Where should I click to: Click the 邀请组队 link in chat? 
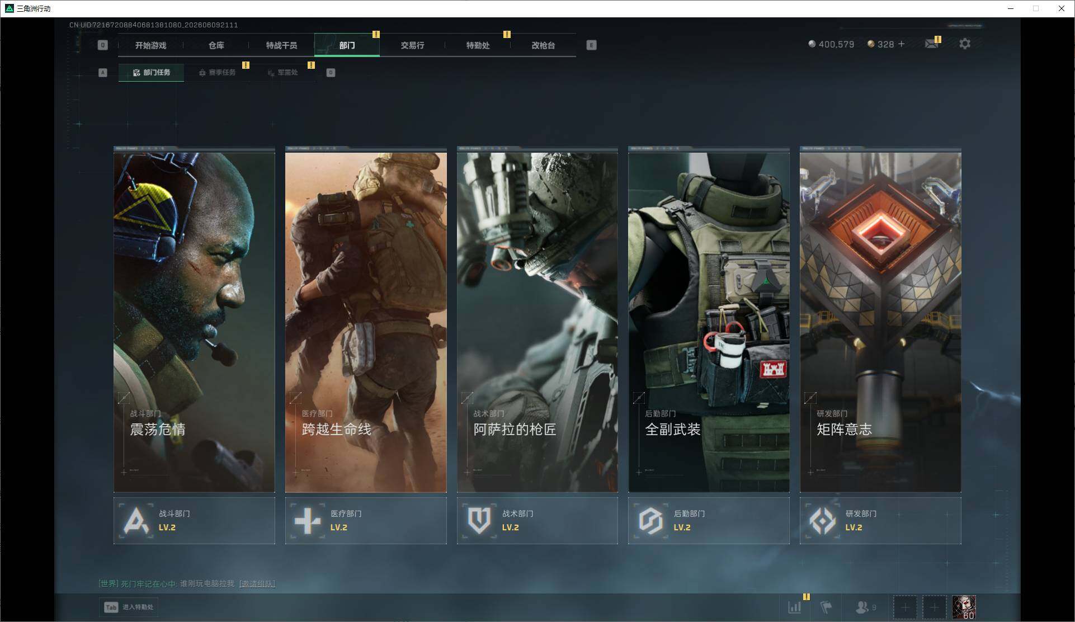click(257, 584)
